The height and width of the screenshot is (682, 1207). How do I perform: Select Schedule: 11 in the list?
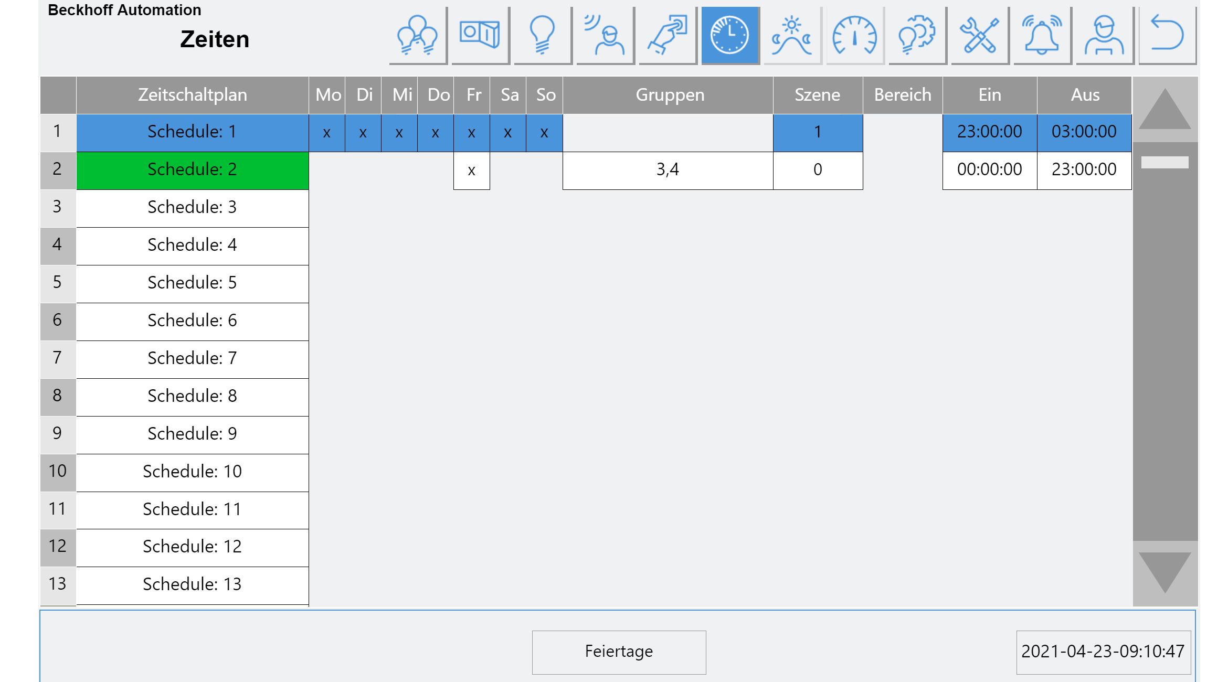point(193,510)
